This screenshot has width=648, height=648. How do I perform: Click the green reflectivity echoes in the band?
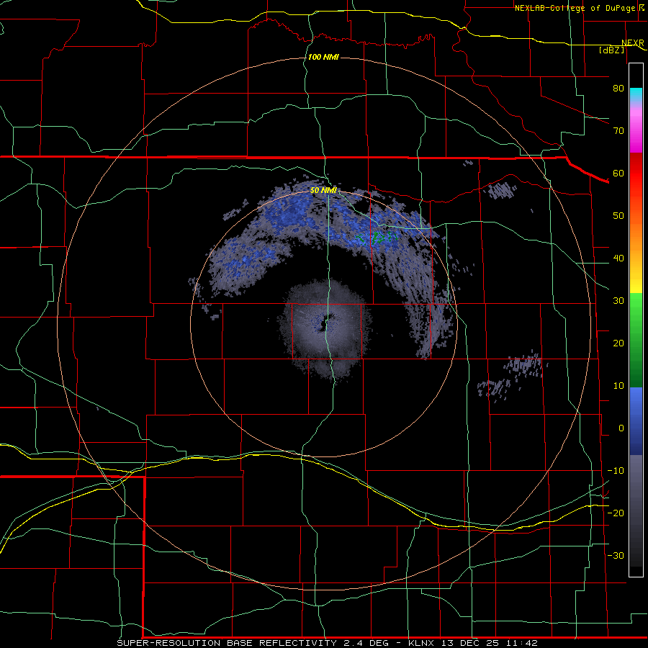(377, 237)
